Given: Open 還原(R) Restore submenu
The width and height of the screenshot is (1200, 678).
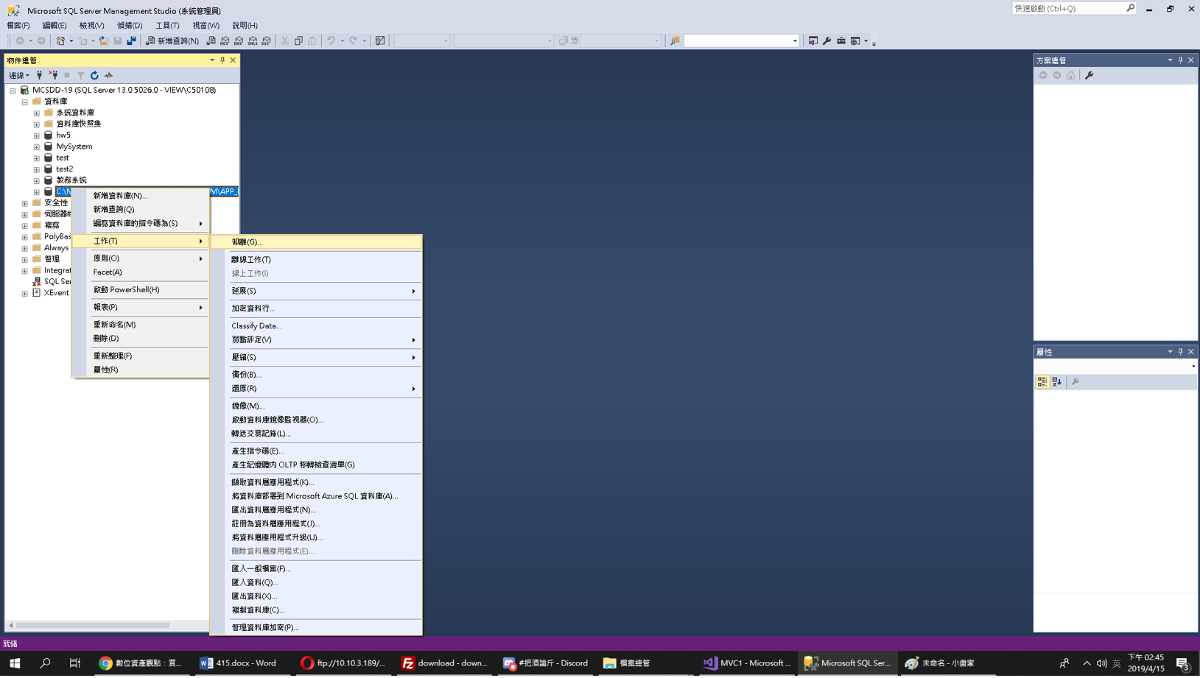Looking at the screenshot, I should (316, 389).
